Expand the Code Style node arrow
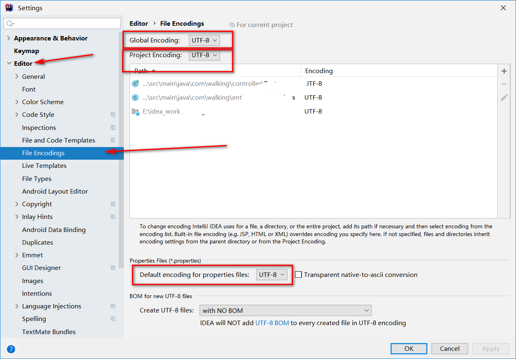 (17, 114)
